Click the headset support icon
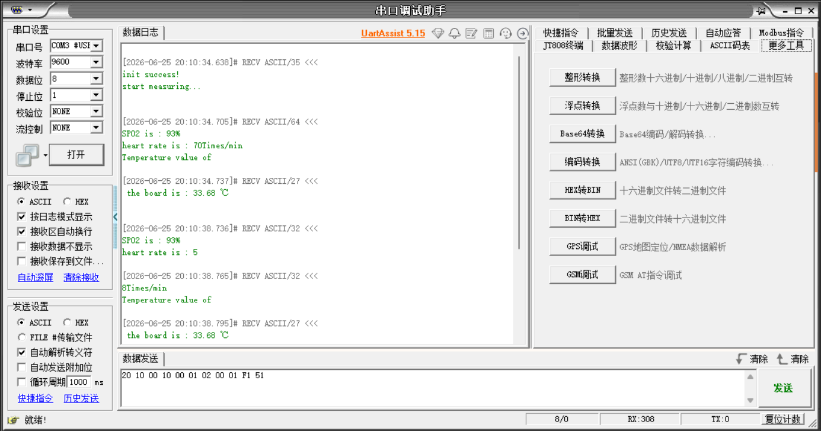 click(506, 34)
